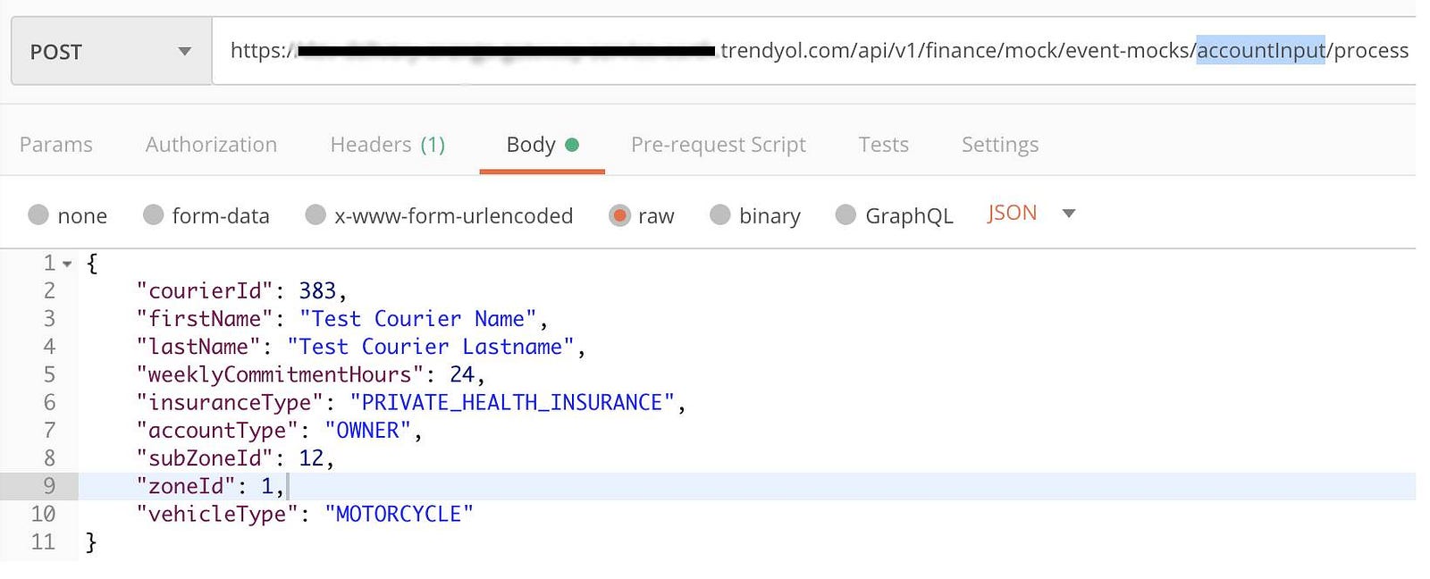Click the highlighted accountInput in URL
The height and width of the screenshot is (579, 1430).
1260,51
